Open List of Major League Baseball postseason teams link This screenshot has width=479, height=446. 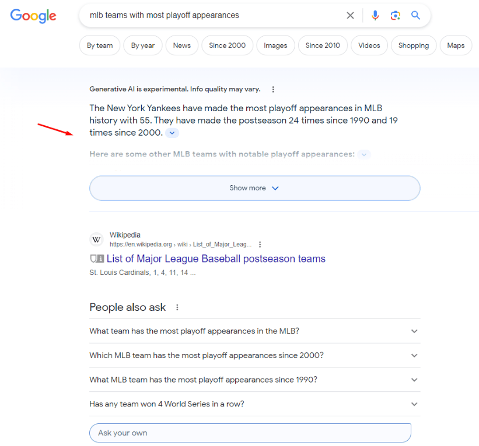tap(216, 259)
